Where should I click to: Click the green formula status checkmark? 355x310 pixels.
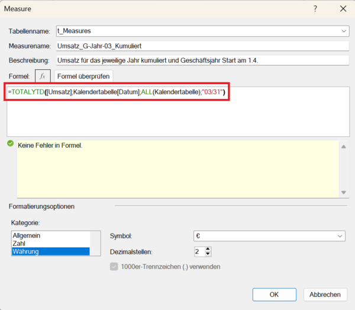click(x=11, y=143)
